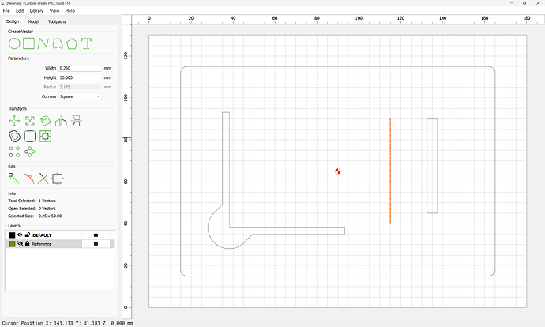The image size is (545, 327).
Task: Open settings gear for DEFAULT layer
Action: [96, 235]
